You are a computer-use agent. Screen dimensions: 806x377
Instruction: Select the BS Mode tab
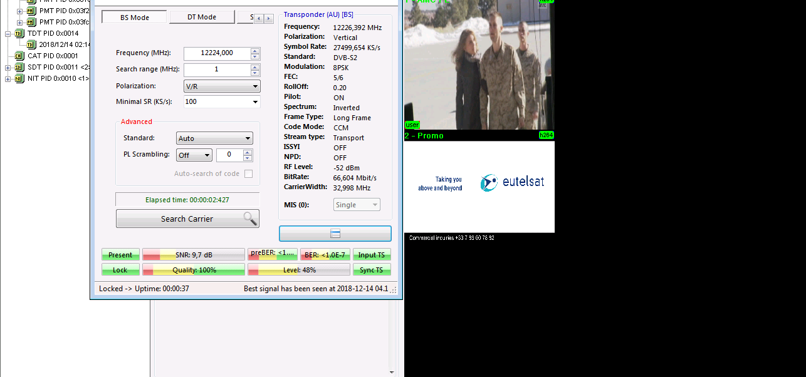point(134,17)
